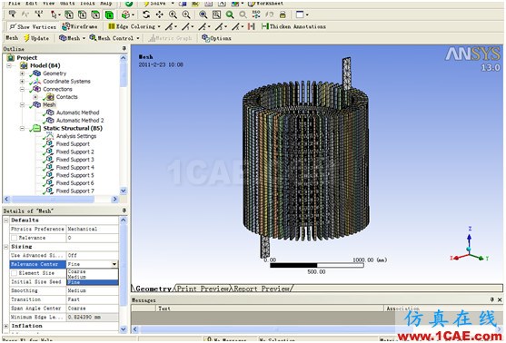The image size is (506, 343).
Task: Select the Edge selection filter
Action: tap(83, 15)
